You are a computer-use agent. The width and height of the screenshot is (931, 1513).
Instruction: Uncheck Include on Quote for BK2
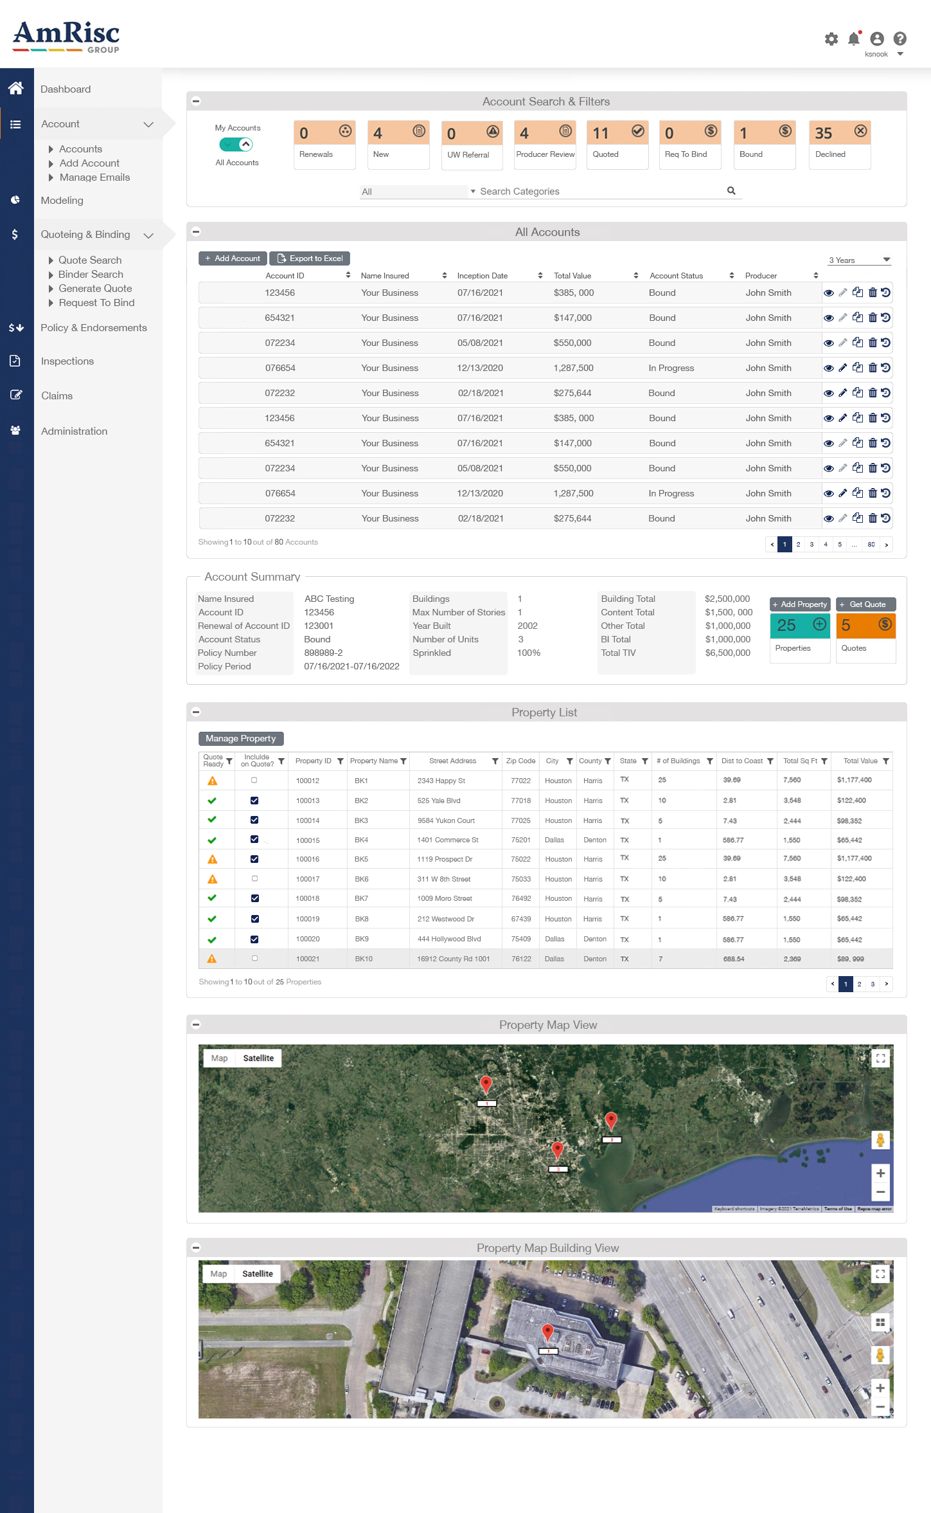tap(254, 801)
